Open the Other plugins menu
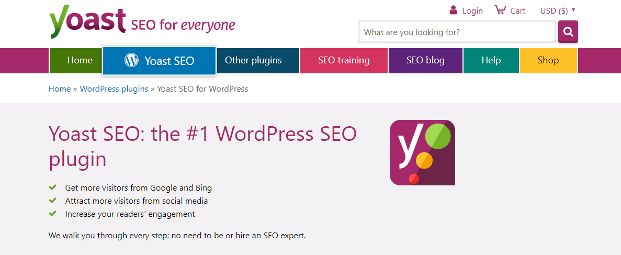621x255 pixels. click(258, 60)
